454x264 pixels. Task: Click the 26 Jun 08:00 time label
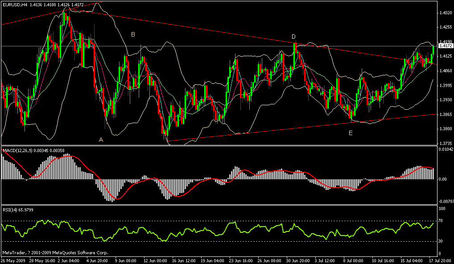270,261
